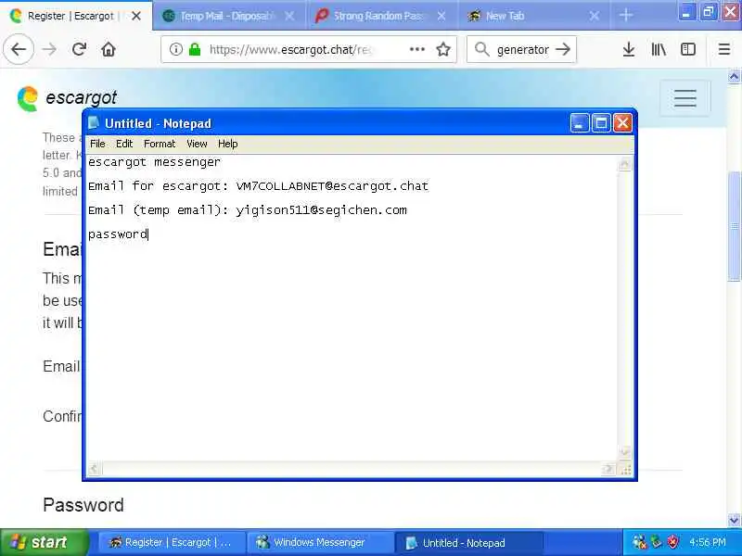Image resolution: width=742 pixels, height=556 pixels.
Task: Open Notepad Help menu
Action: click(227, 144)
